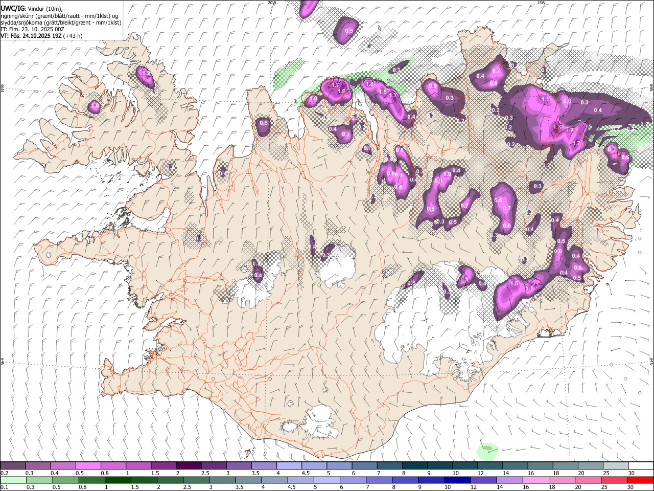
Task: Pick the medium blue 8–9 rain scale swatch
Action: point(405,480)
